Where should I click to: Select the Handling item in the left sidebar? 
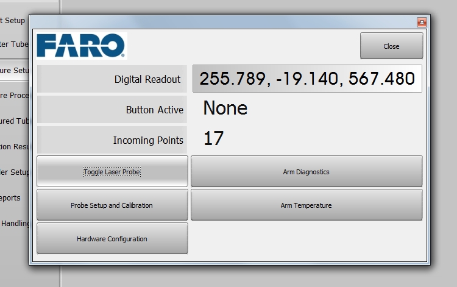[x=15, y=224]
